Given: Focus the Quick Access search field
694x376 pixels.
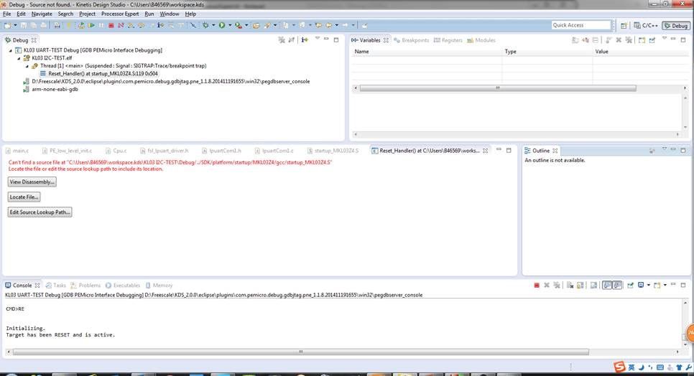Looking at the screenshot, I should click(x=581, y=25).
